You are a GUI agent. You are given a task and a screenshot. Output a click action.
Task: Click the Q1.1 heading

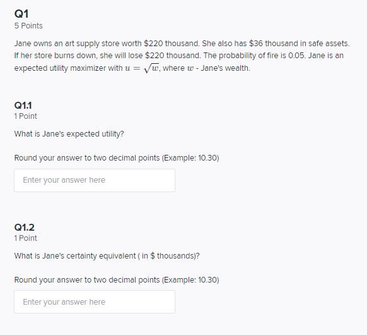coord(23,106)
